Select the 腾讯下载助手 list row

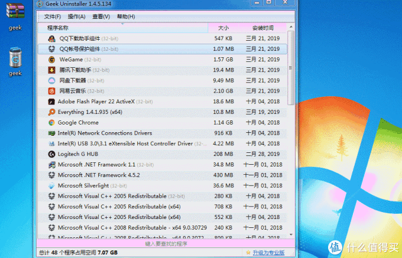click(x=163, y=70)
